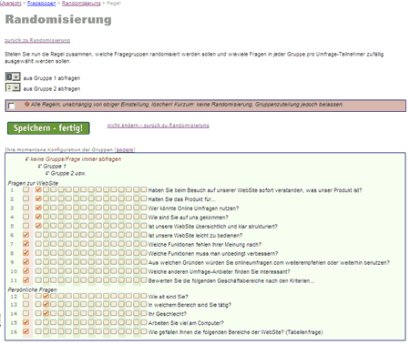This screenshot has height=345, width=410.
Task: Open the Fragebogen breadcrumb link
Action: pyautogui.click(x=41, y=3)
